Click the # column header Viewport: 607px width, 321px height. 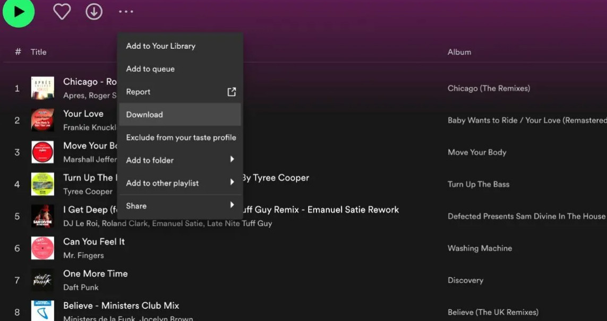[x=18, y=52]
